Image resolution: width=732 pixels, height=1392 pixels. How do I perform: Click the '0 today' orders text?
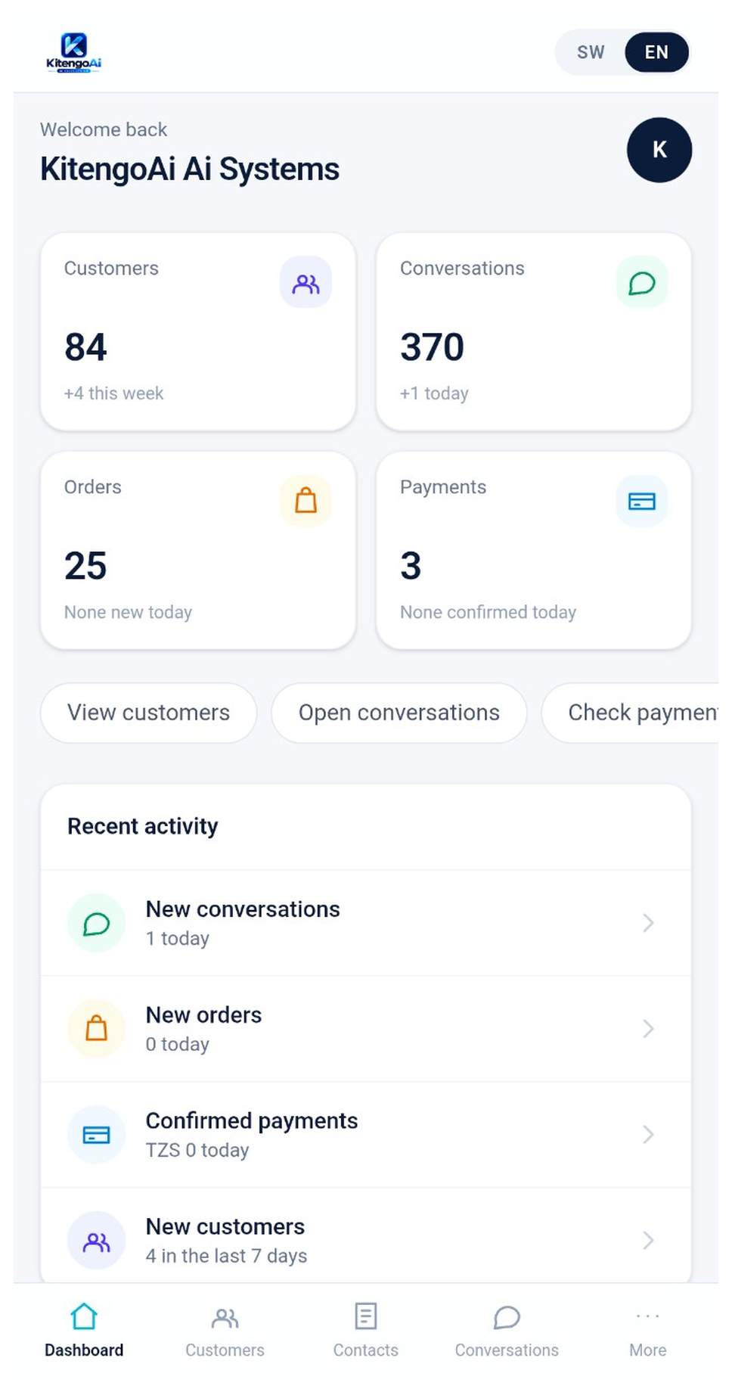[x=177, y=1044]
